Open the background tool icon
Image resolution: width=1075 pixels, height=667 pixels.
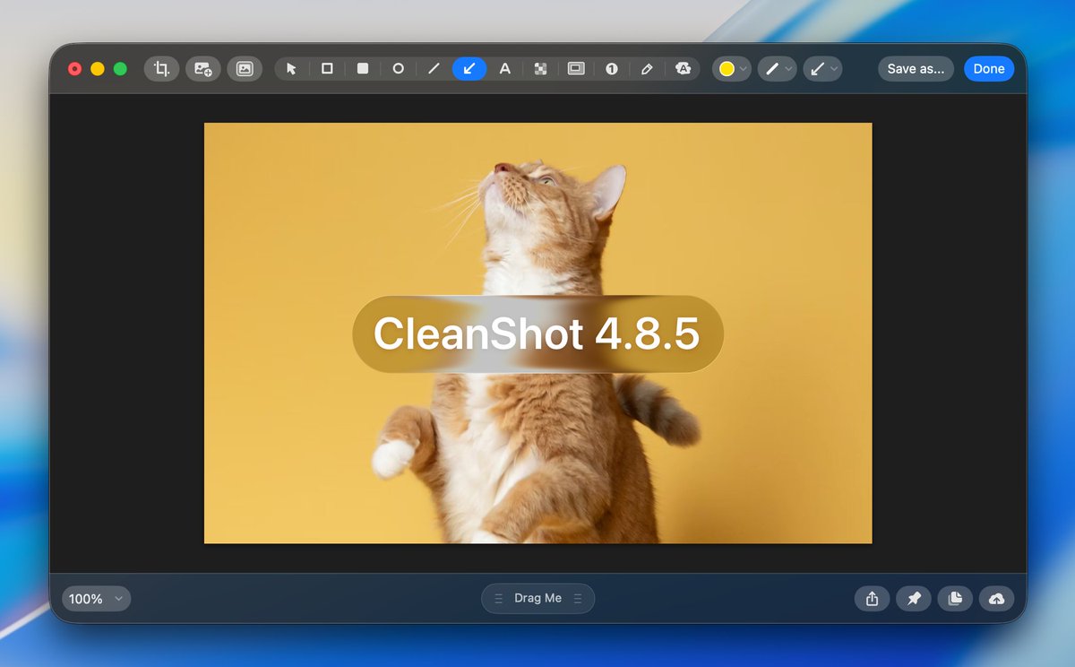(x=245, y=69)
